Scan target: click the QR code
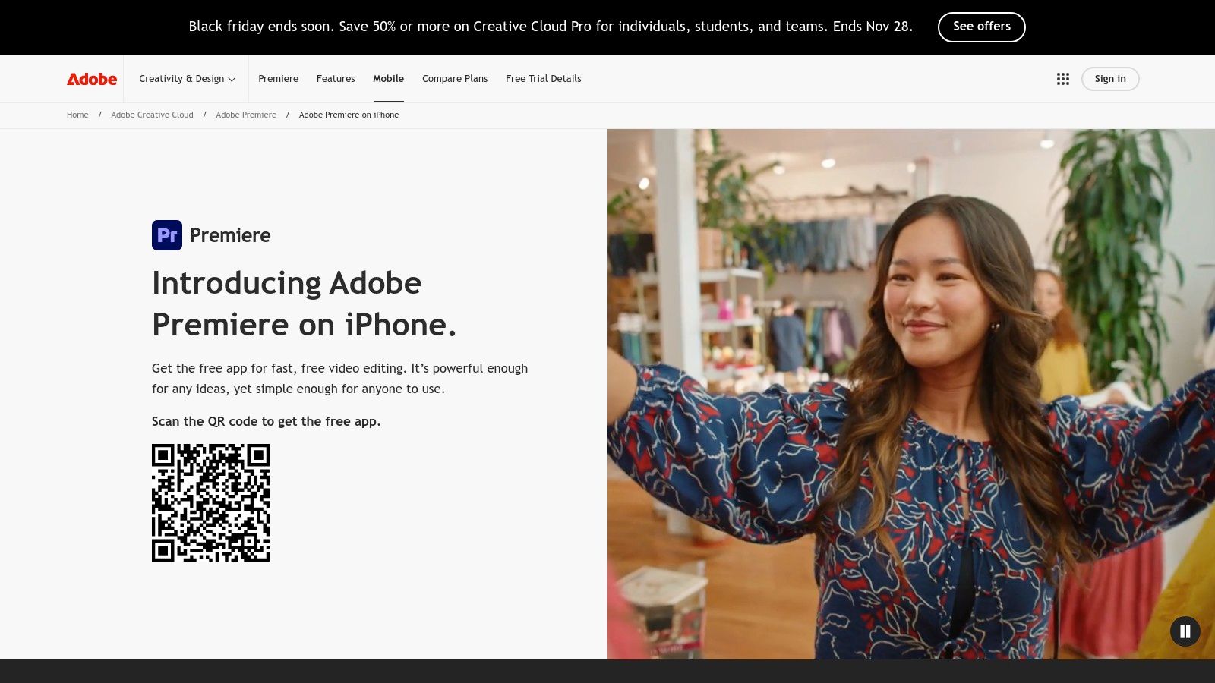The width and height of the screenshot is (1215, 683). coord(210,502)
